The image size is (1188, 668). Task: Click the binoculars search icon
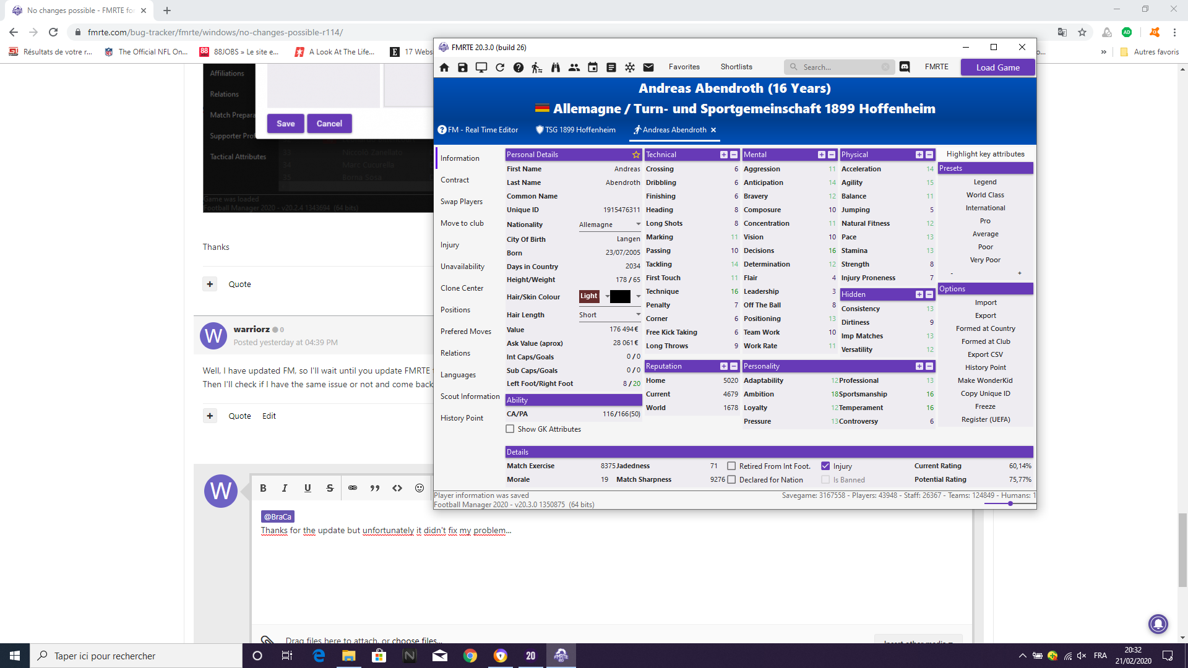click(x=556, y=67)
